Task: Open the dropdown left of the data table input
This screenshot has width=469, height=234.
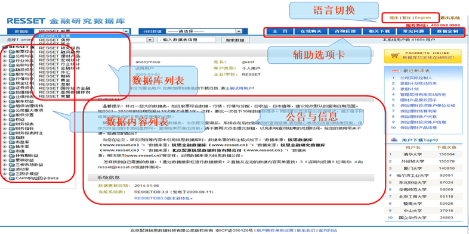Action: point(150,40)
